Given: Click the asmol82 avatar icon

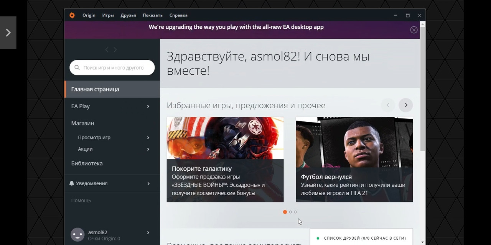Looking at the screenshot, I should (77, 235).
